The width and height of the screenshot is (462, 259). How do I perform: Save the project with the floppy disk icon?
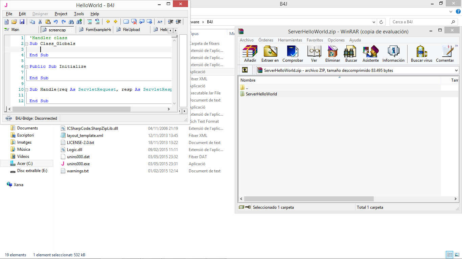point(22,22)
